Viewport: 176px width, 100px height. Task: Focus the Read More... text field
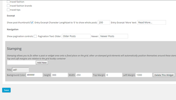pos(152,22)
